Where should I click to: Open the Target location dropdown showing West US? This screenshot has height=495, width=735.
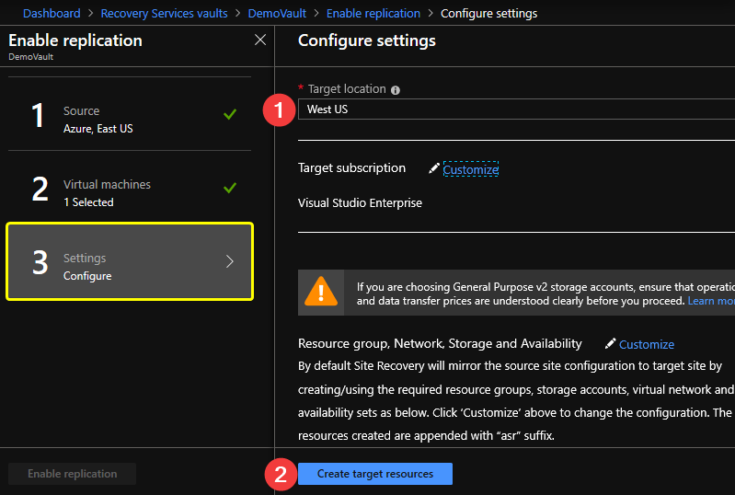coord(516,109)
